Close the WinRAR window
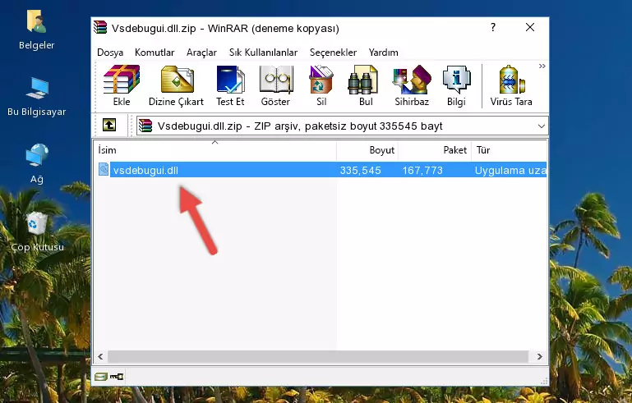Viewport: 632px width, 403px height. (x=530, y=27)
